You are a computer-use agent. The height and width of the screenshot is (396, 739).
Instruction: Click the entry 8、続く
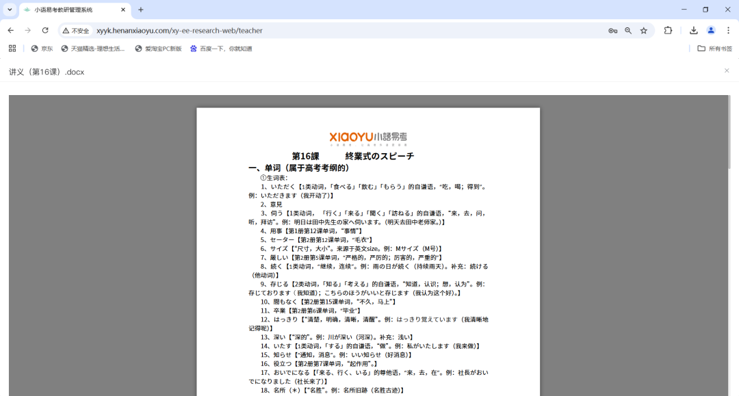coord(369,271)
